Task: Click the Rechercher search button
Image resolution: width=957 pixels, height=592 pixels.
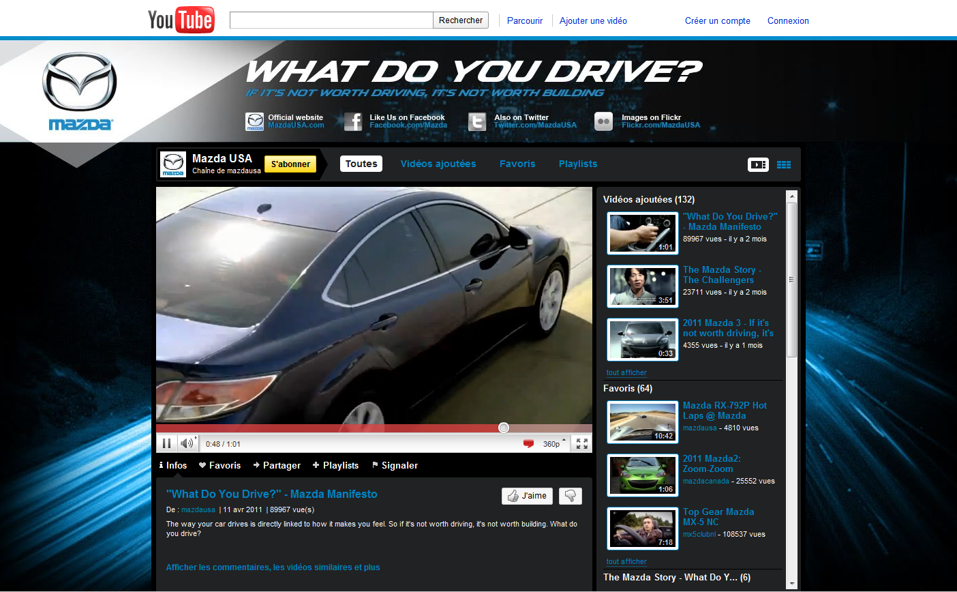Action: point(461,20)
